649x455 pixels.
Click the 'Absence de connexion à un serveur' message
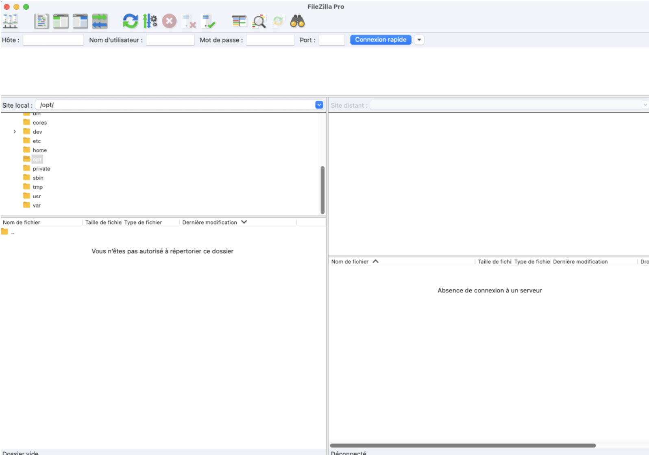(490, 290)
